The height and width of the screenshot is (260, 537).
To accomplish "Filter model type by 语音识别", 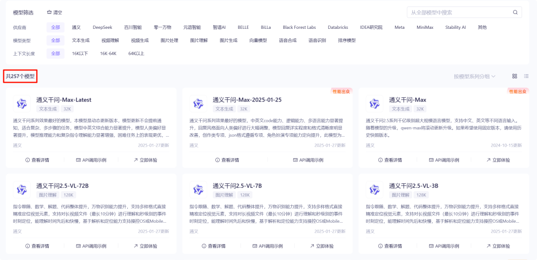I will [317, 40].
